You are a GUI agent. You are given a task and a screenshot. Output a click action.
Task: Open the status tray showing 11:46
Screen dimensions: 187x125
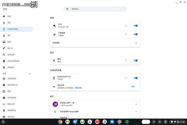click(x=177, y=122)
